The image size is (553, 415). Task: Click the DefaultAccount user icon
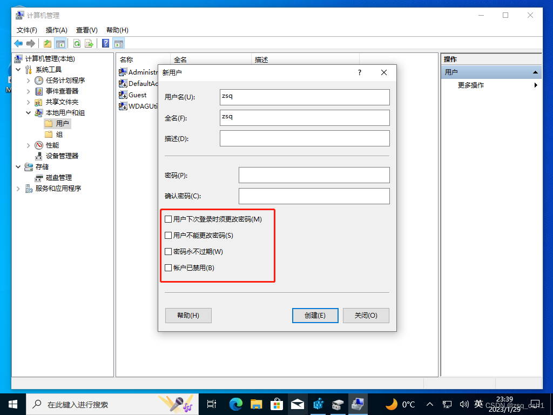[x=123, y=84]
